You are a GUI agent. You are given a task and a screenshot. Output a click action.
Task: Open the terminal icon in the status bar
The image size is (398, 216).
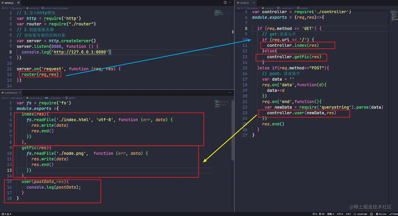371,214
